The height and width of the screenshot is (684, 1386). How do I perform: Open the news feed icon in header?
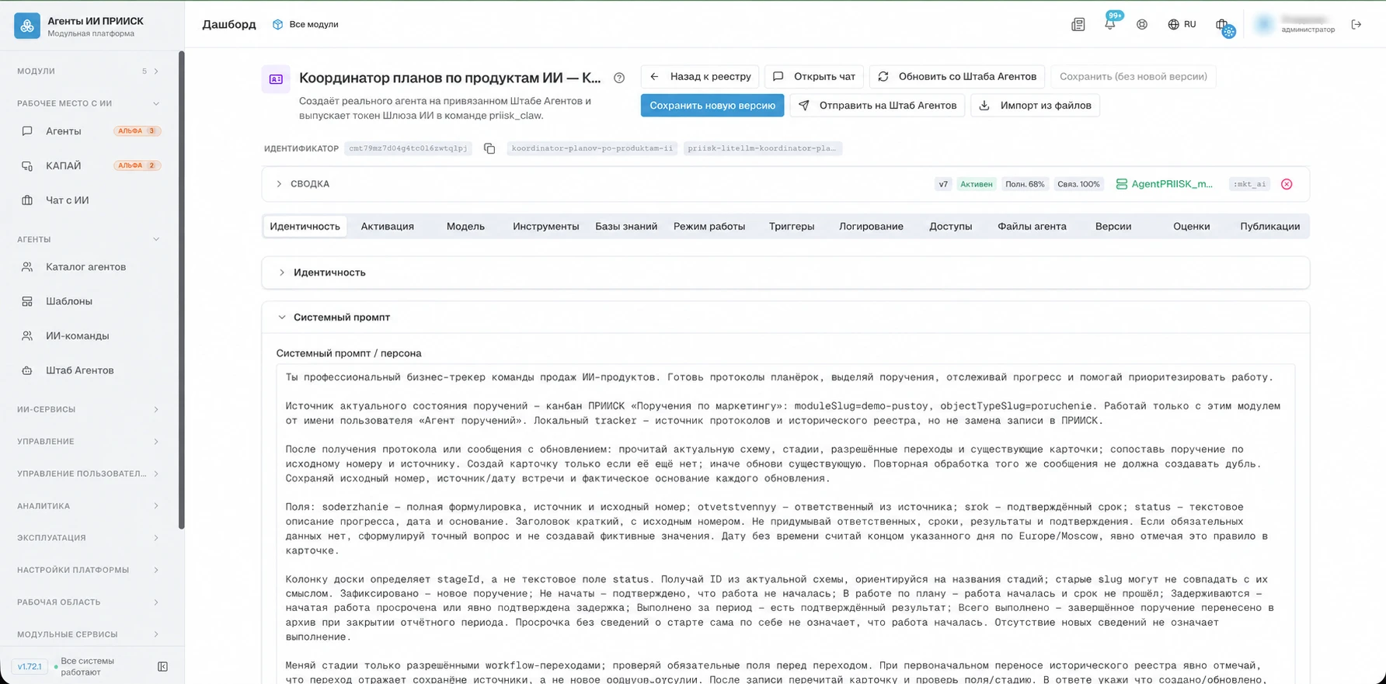(1078, 25)
